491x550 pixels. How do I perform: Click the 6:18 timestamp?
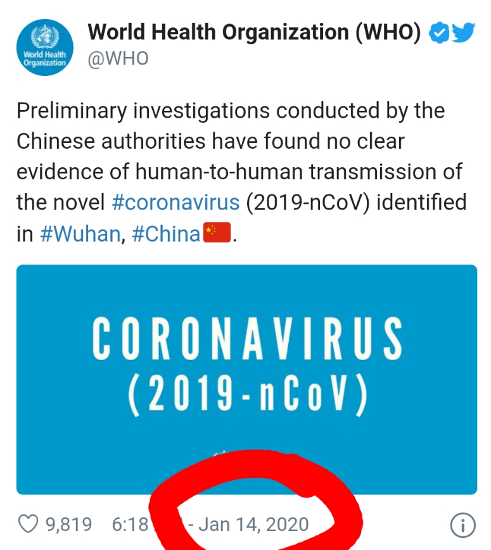(131, 525)
